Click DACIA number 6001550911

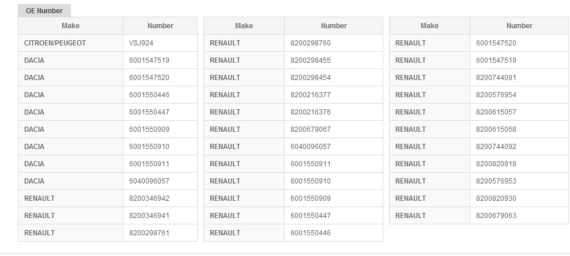[x=149, y=164]
